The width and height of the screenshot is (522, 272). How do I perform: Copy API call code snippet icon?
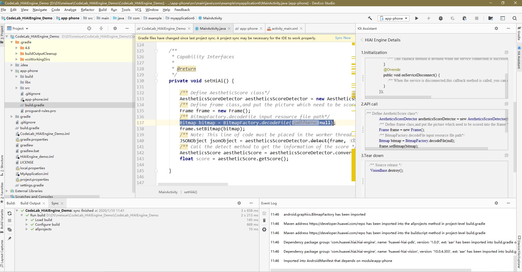[x=506, y=104]
